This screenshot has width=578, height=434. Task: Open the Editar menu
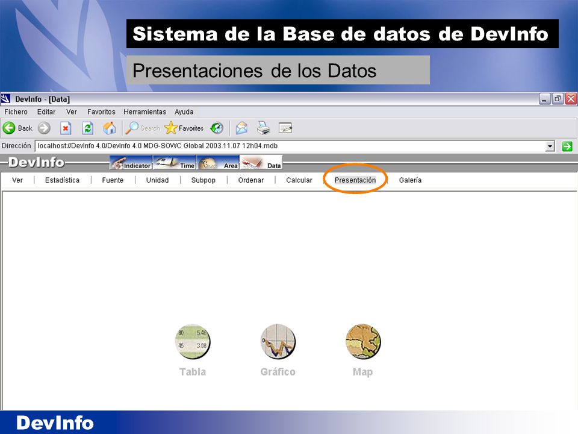pos(46,112)
